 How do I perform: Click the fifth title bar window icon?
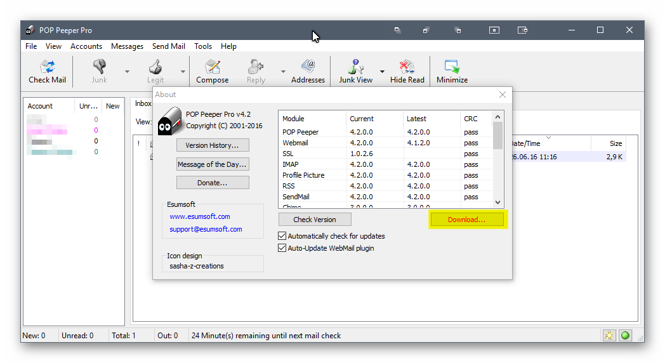[522, 30]
